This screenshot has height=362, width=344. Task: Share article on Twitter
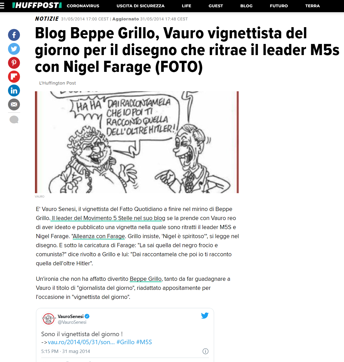click(14, 49)
